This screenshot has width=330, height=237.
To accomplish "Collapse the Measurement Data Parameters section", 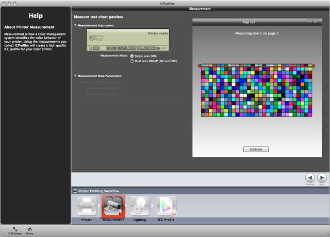I will coord(75,76).
